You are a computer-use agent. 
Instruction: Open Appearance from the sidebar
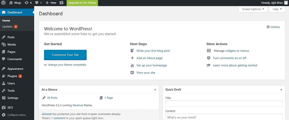(x=15, y=69)
